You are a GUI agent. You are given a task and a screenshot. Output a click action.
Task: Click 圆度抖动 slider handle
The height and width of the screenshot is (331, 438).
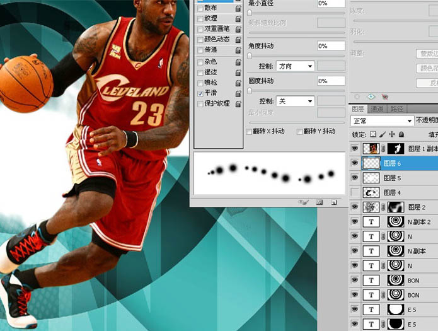click(x=250, y=91)
